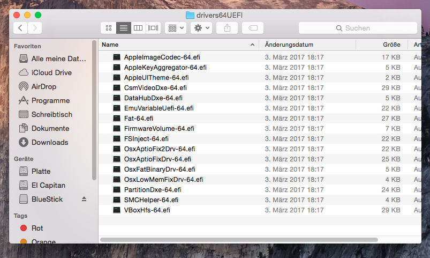Select the BlueStick device

[41, 199]
